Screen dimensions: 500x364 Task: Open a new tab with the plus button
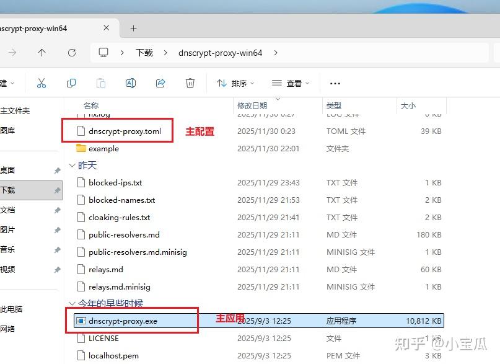(133, 28)
